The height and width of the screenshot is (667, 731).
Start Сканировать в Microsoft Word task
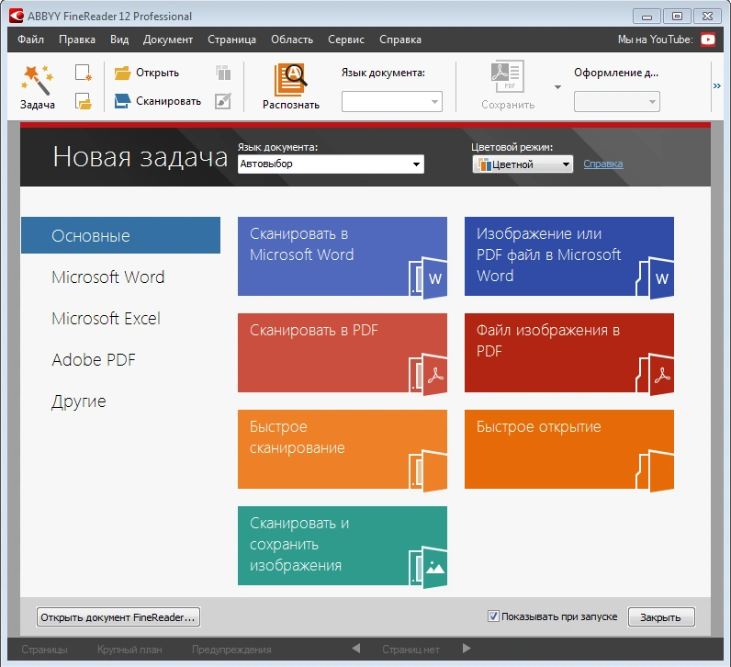coord(343,256)
